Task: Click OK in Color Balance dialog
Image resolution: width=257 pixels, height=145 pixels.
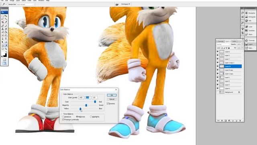Action: (112, 95)
